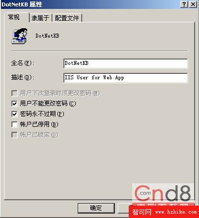Focus the 描述 field with IIS User text

pyautogui.click(x=126, y=78)
